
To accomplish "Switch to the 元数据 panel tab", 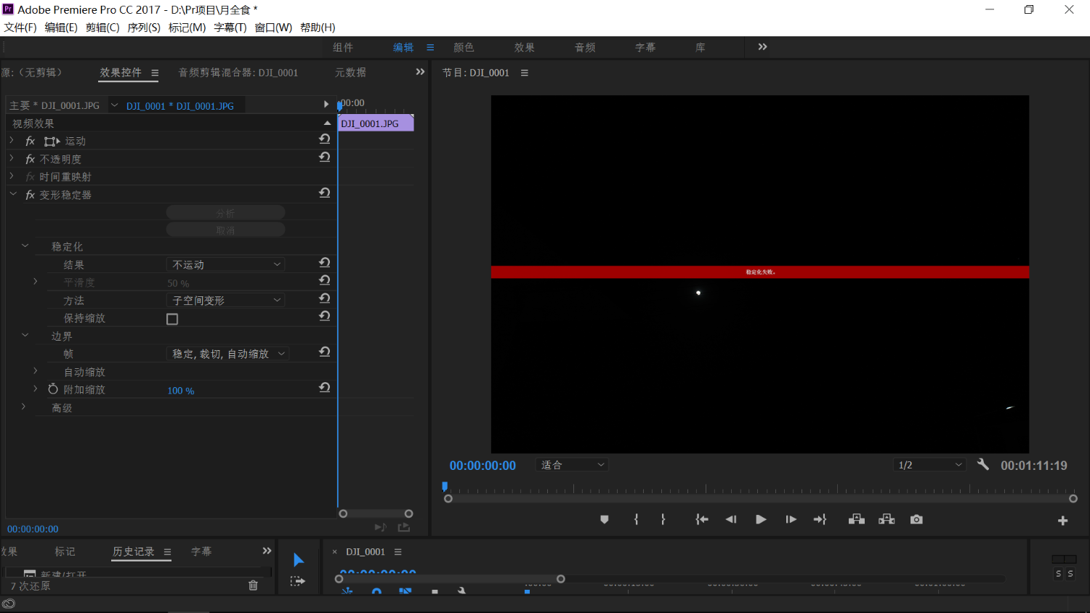I will click(x=350, y=73).
